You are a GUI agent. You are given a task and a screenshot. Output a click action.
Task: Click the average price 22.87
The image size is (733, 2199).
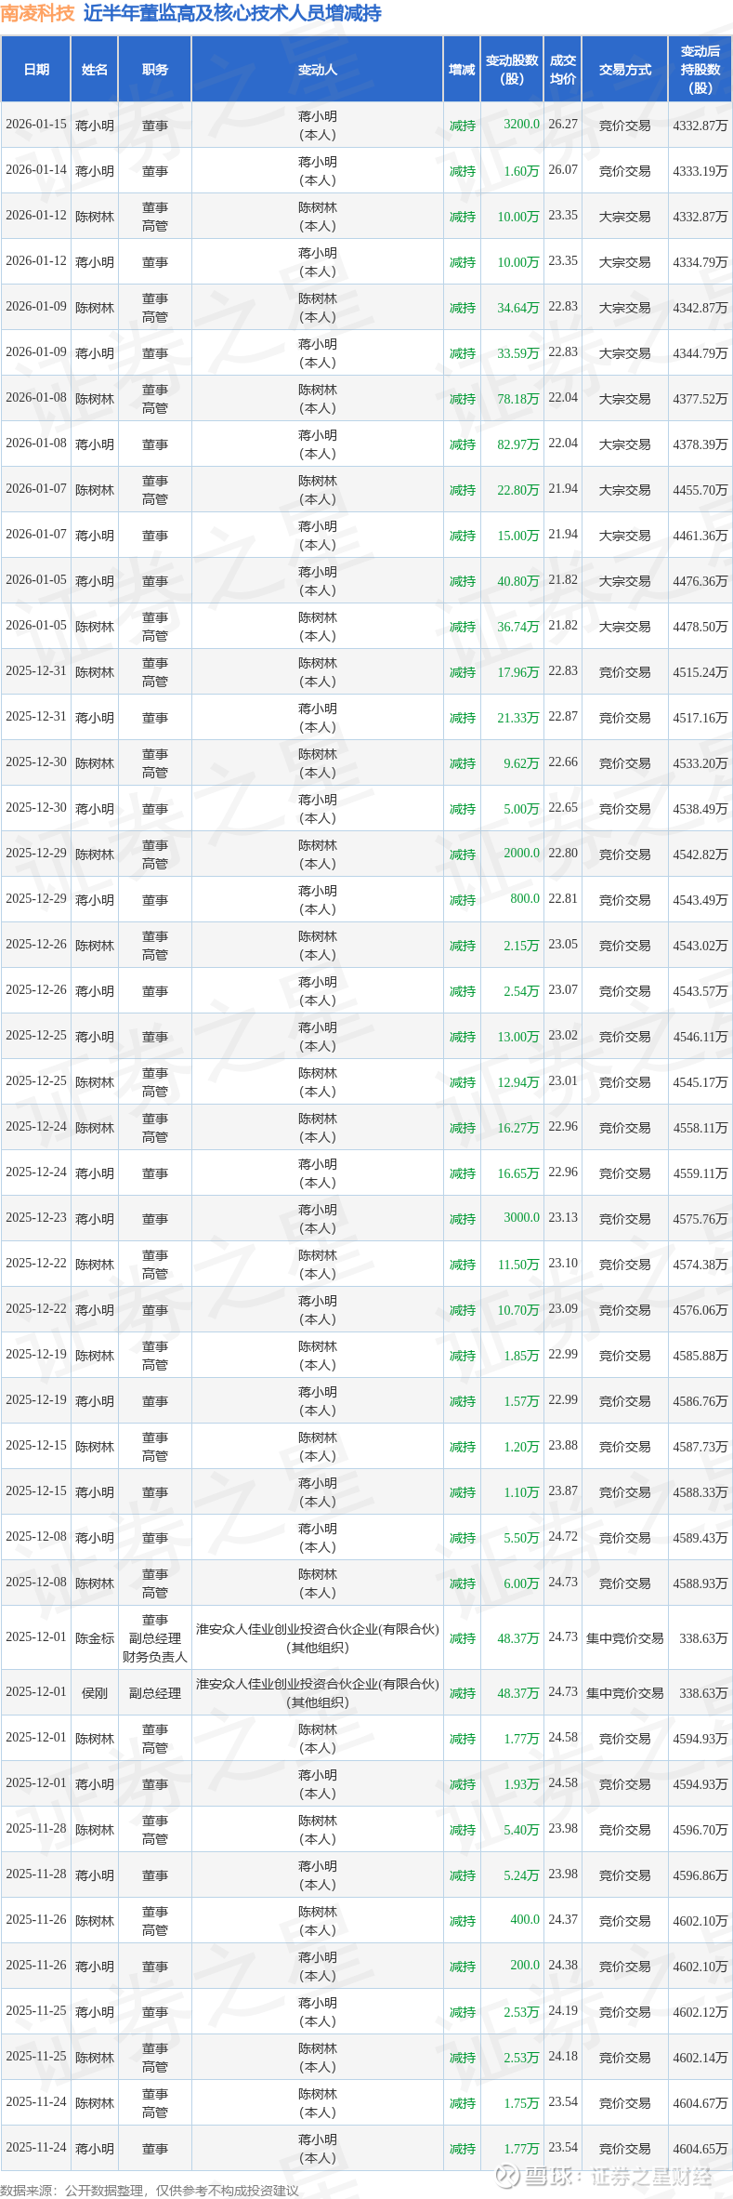pyautogui.click(x=563, y=717)
